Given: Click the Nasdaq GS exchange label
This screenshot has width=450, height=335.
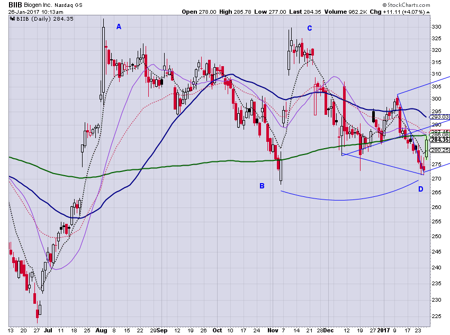Looking at the screenshot, I should [x=68, y=5].
